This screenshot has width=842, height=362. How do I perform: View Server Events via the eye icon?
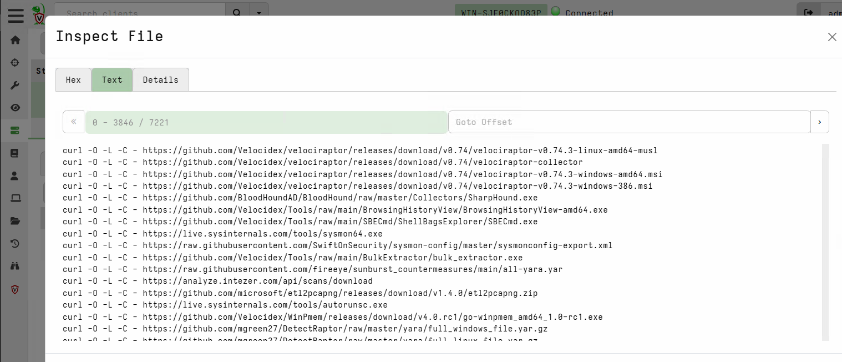pyautogui.click(x=15, y=107)
